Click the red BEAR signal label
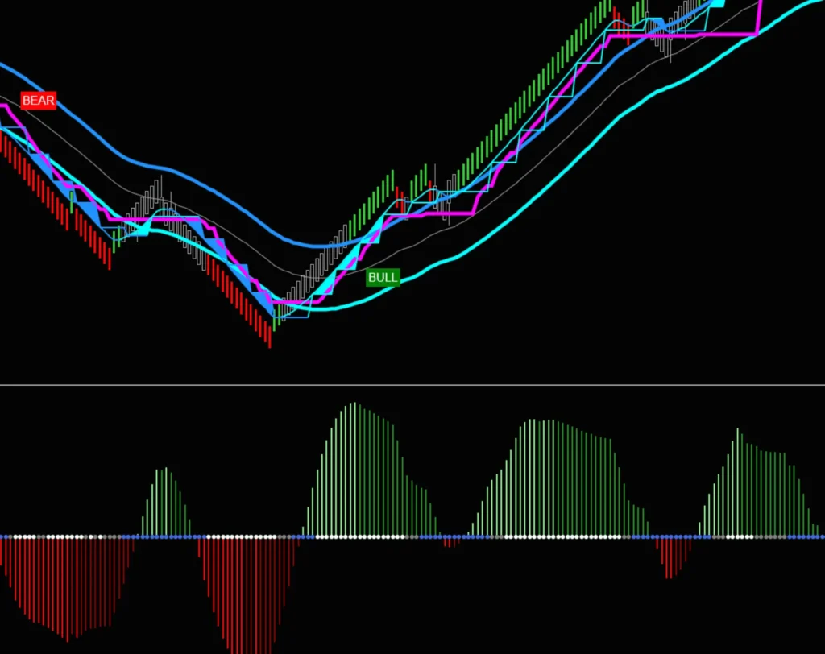Viewport: 825px width, 654px height. tap(39, 101)
